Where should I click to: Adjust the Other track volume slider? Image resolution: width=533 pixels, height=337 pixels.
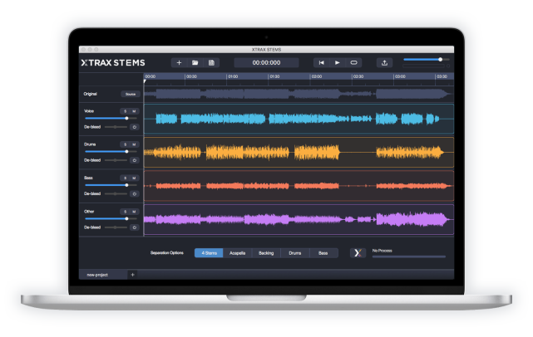click(111, 219)
